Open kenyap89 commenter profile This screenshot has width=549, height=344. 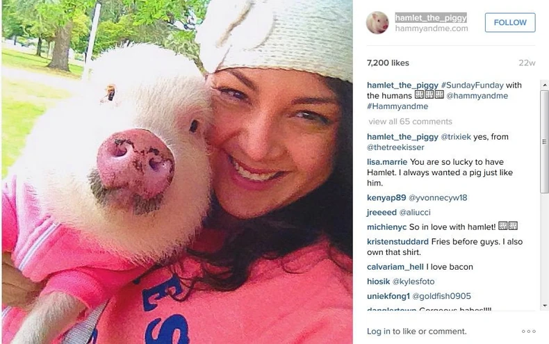pyautogui.click(x=386, y=197)
